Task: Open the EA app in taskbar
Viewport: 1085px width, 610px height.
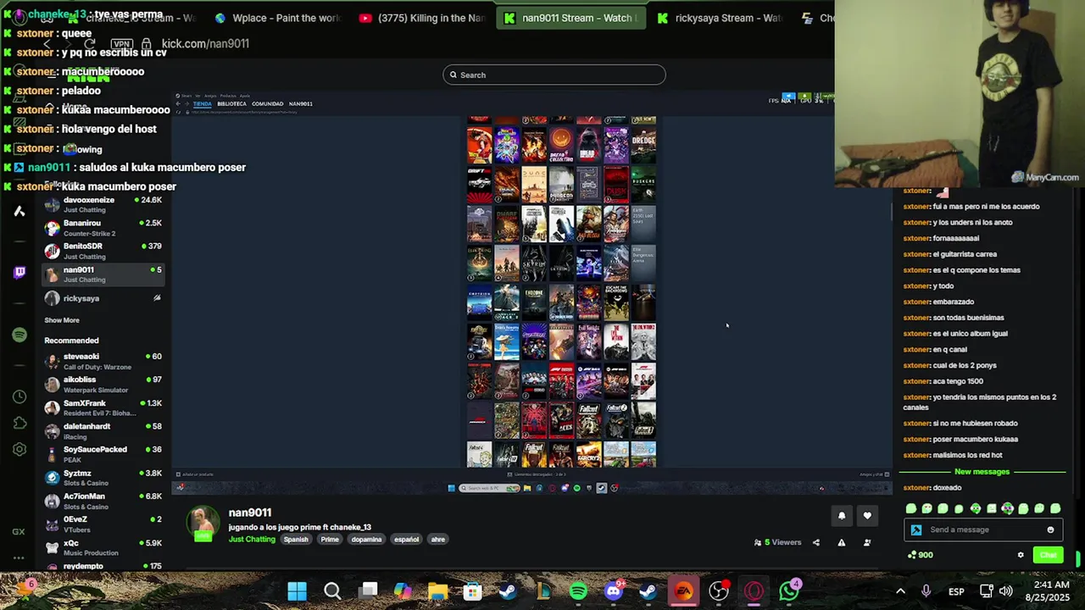Action: tap(683, 591)
